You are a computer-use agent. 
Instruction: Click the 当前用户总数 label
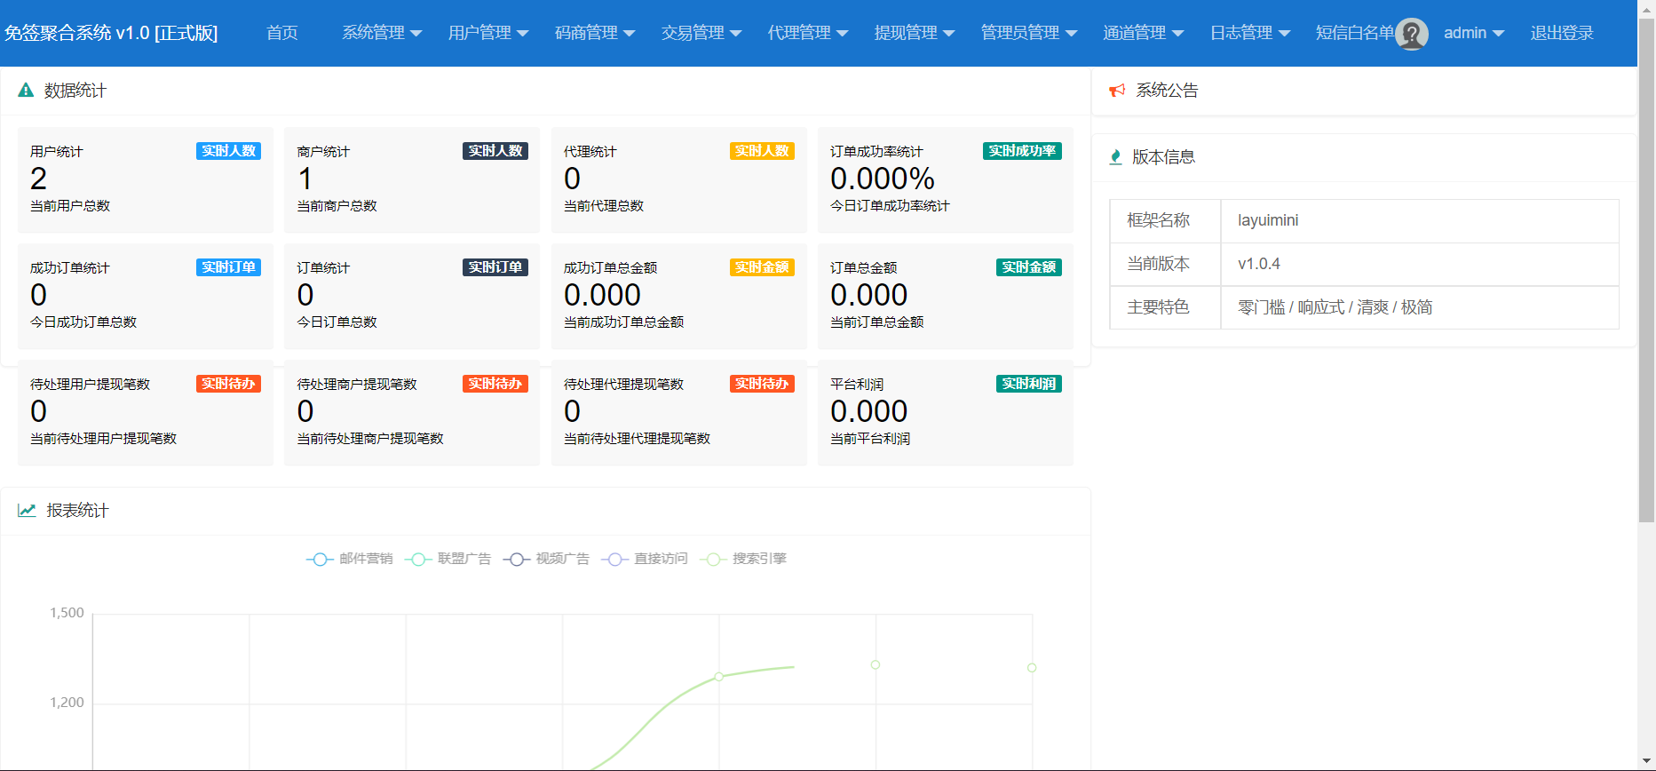[x=70, y=206]
